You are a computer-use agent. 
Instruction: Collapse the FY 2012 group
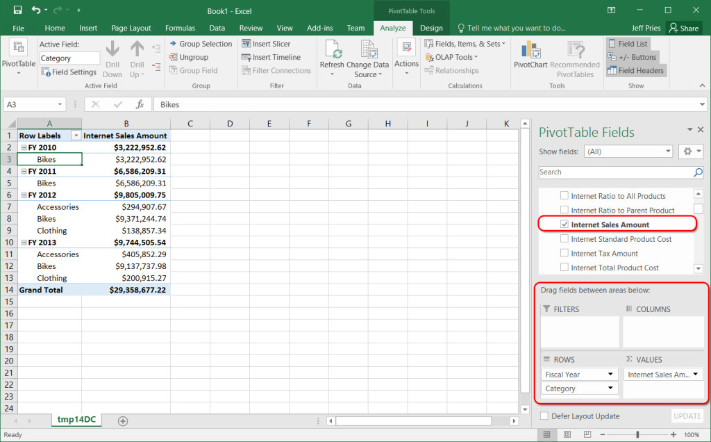[24, 195]
